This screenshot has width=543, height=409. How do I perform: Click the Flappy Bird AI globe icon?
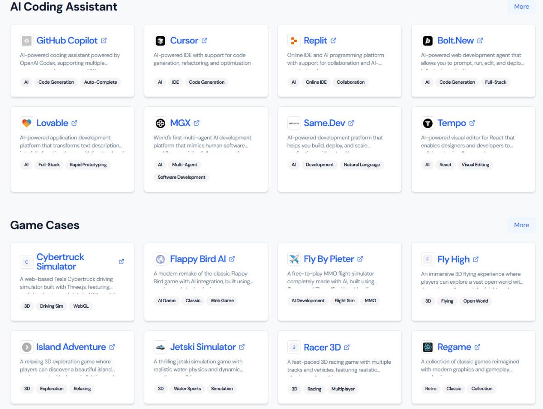160,259
